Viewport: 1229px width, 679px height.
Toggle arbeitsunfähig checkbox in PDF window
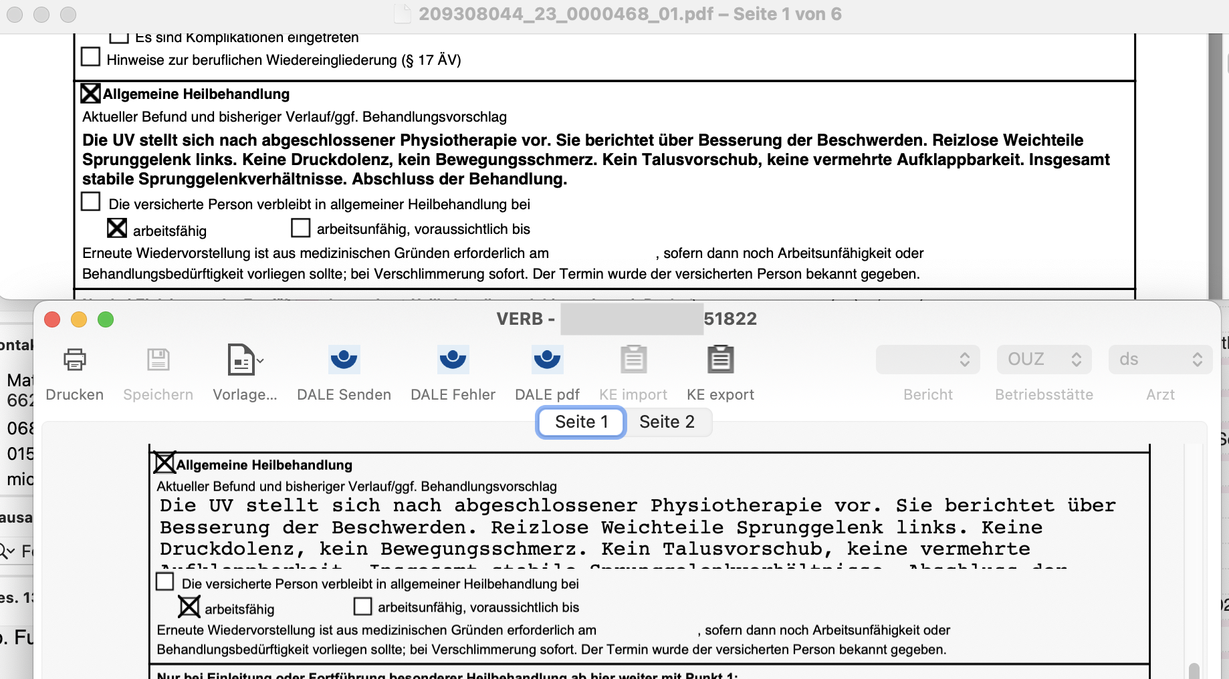(x=301, y=228)
